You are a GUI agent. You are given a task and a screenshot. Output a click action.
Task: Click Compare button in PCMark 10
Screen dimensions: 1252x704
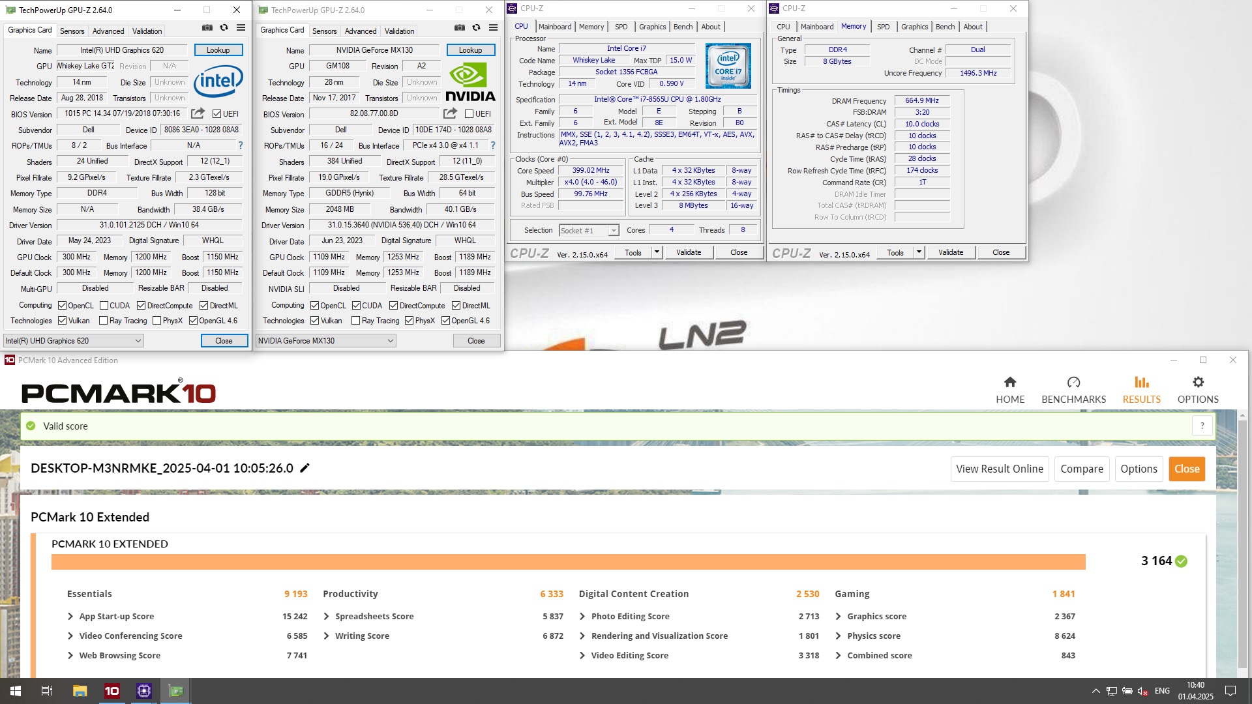click(1081, 469)
